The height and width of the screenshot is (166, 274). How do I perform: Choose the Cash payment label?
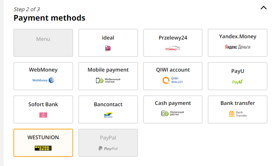[173, 103]
